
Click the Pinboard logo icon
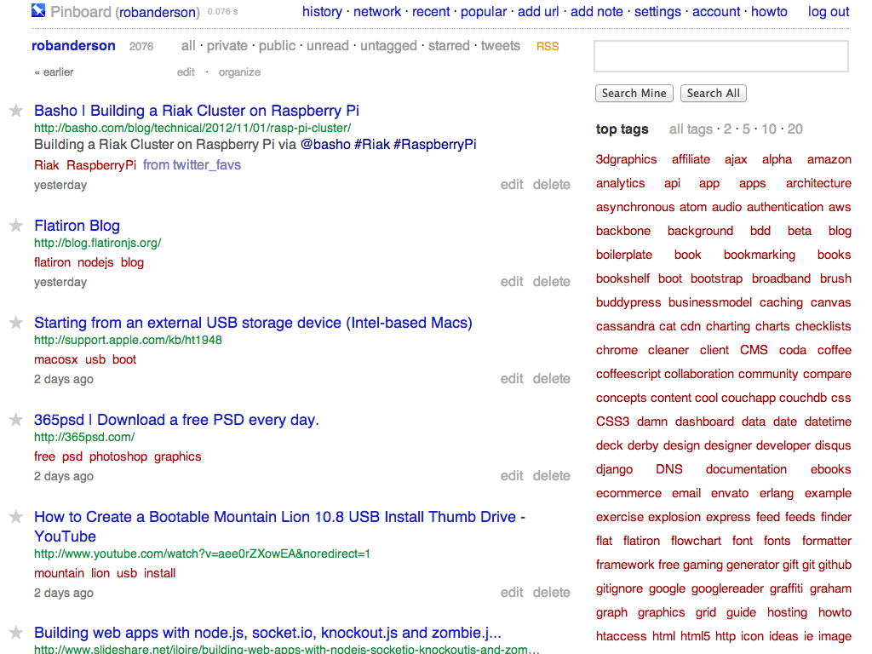38,10
